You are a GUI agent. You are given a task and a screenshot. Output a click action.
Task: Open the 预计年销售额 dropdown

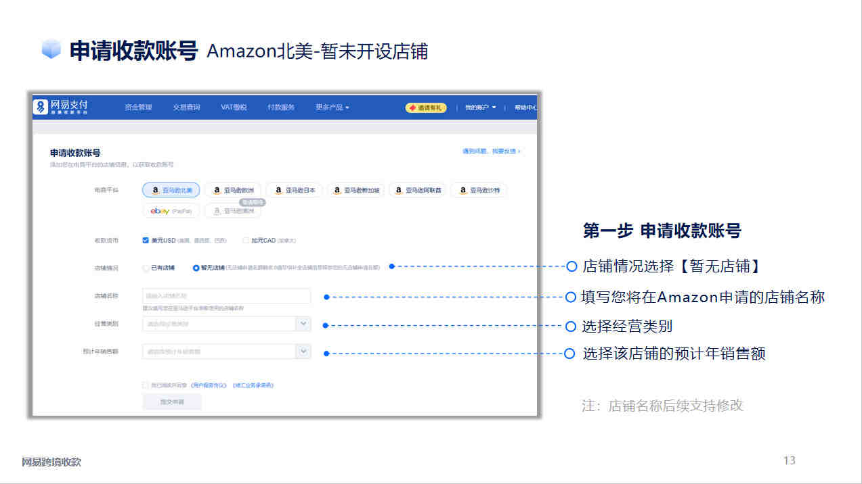[226, 352]
